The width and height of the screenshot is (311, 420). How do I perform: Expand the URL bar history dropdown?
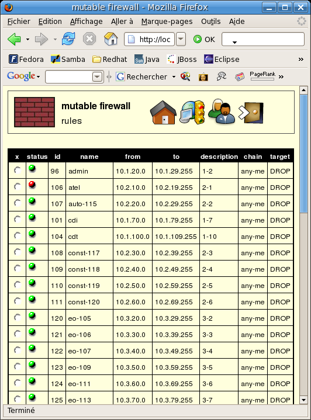[181, 39]
